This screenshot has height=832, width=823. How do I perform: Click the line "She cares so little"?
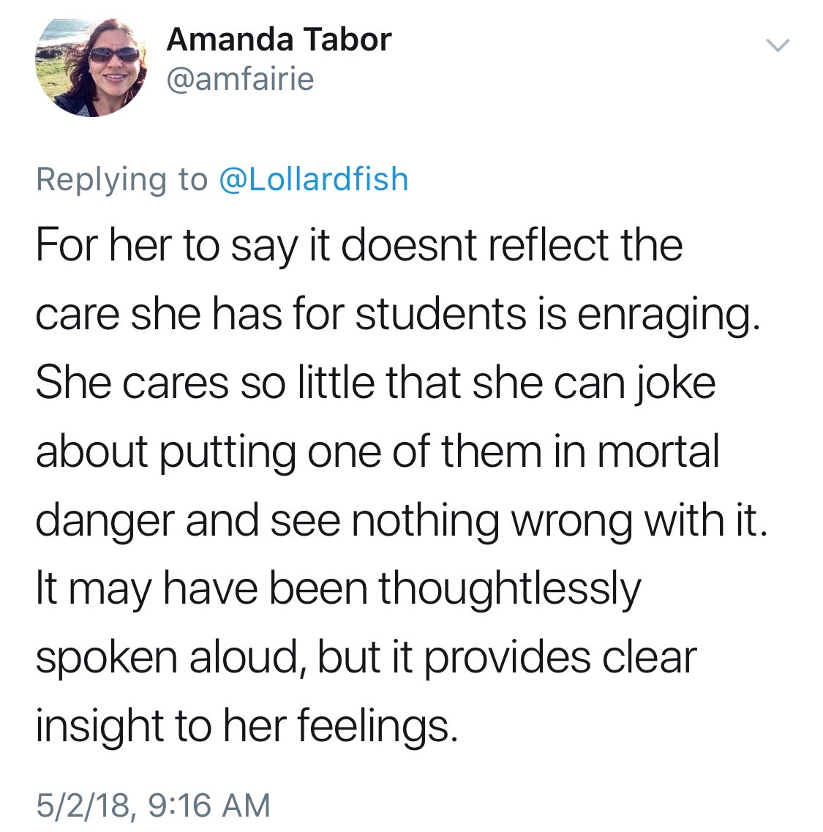[375, 383]
